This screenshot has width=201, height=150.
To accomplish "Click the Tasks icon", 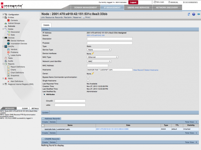I will [6, 58].
